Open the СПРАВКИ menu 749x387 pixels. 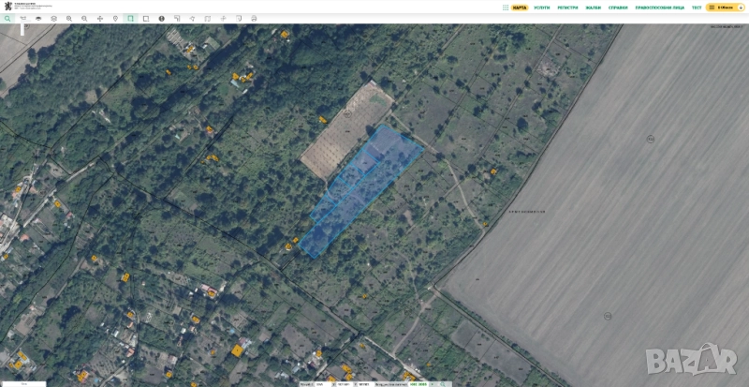tap(618, 7)
